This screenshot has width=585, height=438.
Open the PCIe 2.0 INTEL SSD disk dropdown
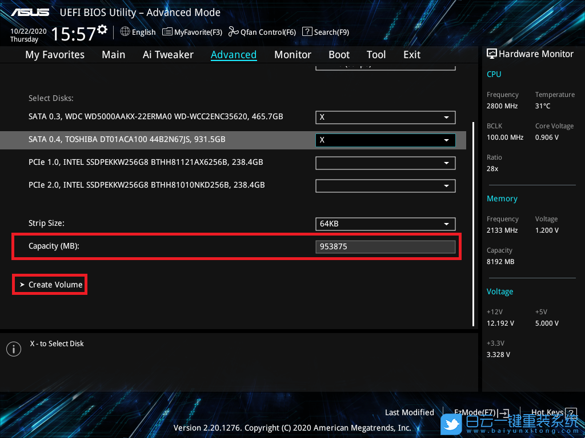[x=385, y=185]
